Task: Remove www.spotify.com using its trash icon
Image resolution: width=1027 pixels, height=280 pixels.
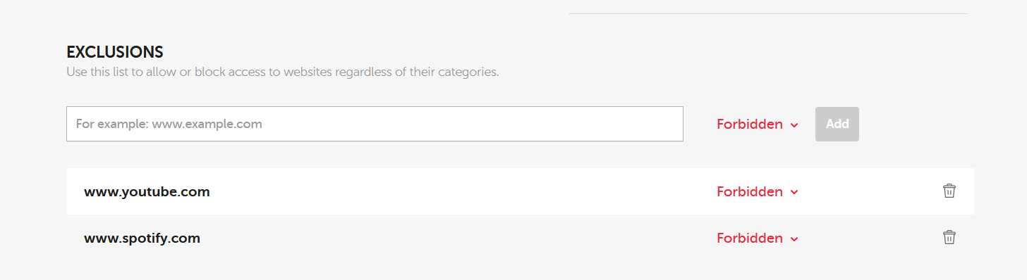Action: pyautogui.click(x=949, y=237)
